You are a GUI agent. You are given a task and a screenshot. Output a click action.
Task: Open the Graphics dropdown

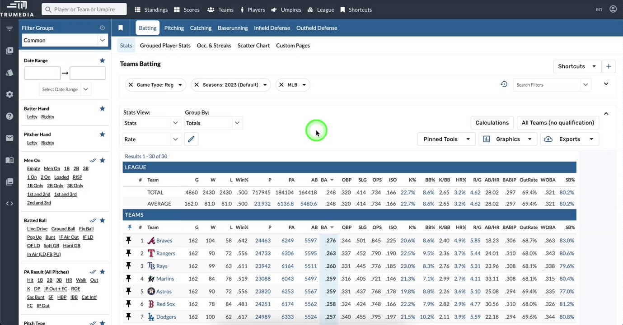[x=508, y=139]
